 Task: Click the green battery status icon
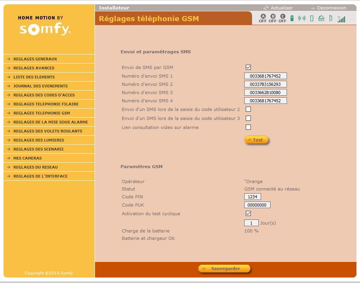point(292,18)
